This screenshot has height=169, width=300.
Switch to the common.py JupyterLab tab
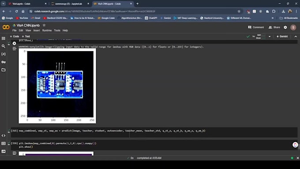click(70, 4)
